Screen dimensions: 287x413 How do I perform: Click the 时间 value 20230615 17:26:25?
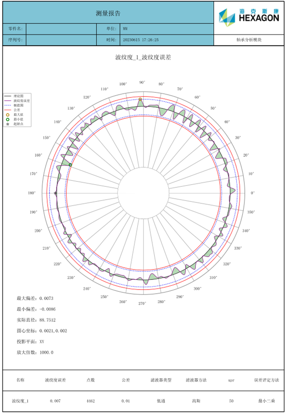tap(141, 39)
